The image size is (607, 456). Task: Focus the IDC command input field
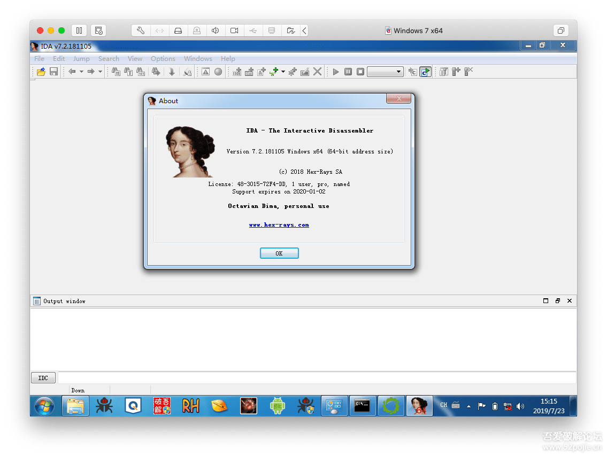pyautogui.click(x=317, y=378)
